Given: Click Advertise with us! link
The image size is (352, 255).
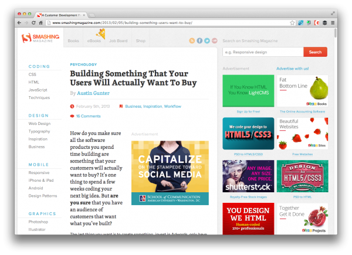Looking at the screenshot, I should 292,69.
